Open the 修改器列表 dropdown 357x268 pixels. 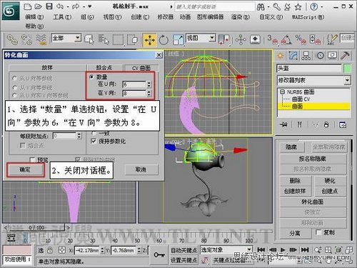(x=347, y=80)
